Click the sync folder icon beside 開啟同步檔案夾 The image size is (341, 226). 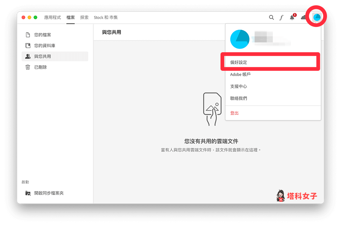pos(28,193)
